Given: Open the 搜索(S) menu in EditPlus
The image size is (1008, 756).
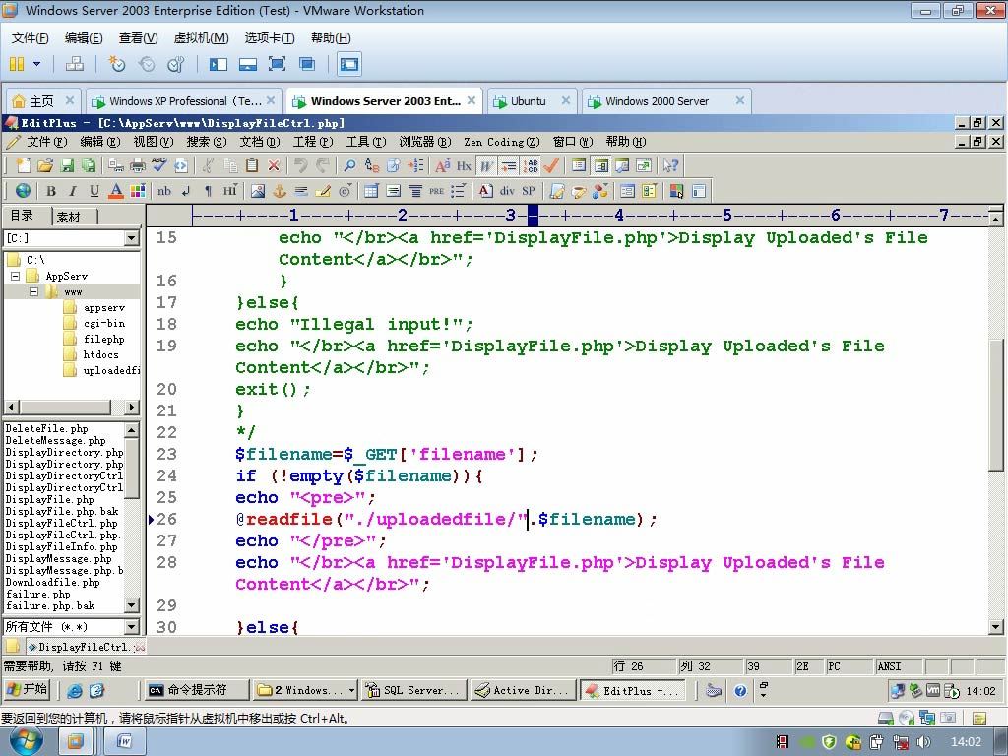Looking at the screenshot, I should 207,142.
